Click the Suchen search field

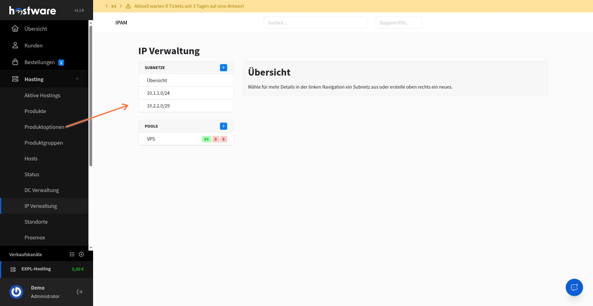pyautogui.click(x=315, y=23)
